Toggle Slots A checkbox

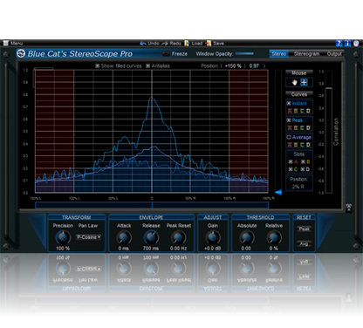click(x=291, y=161)
